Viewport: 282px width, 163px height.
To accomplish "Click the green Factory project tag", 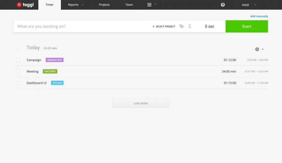I will (50, 71).
